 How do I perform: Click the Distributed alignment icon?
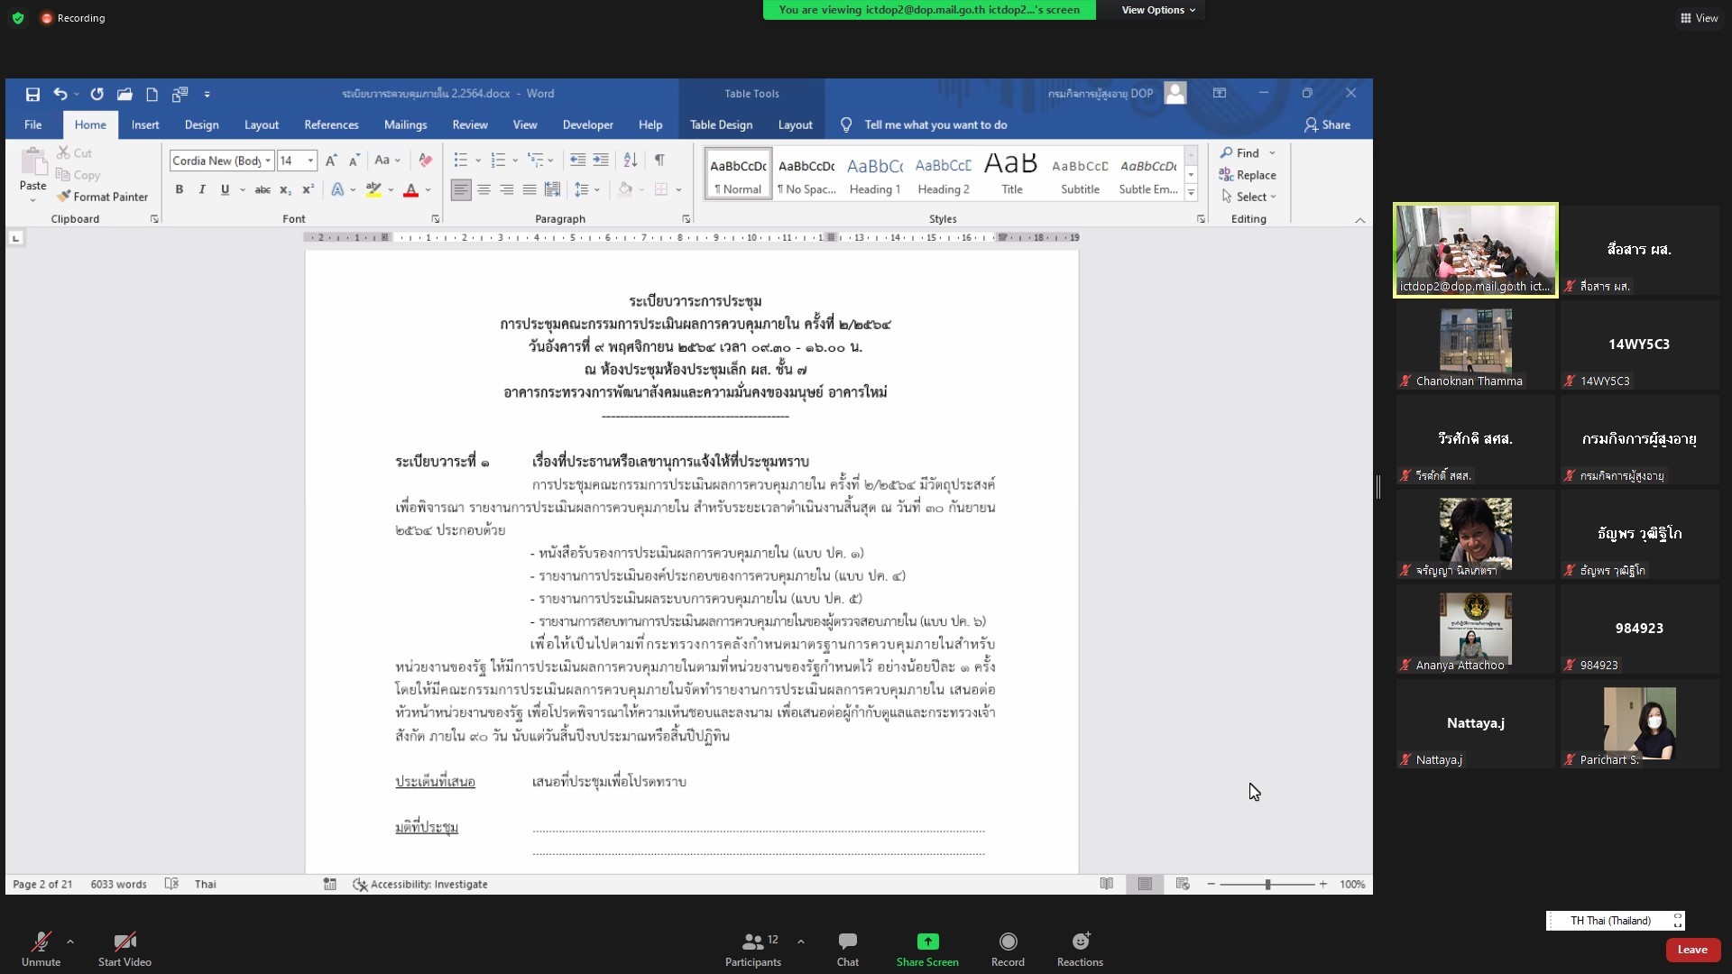[552, 189]
